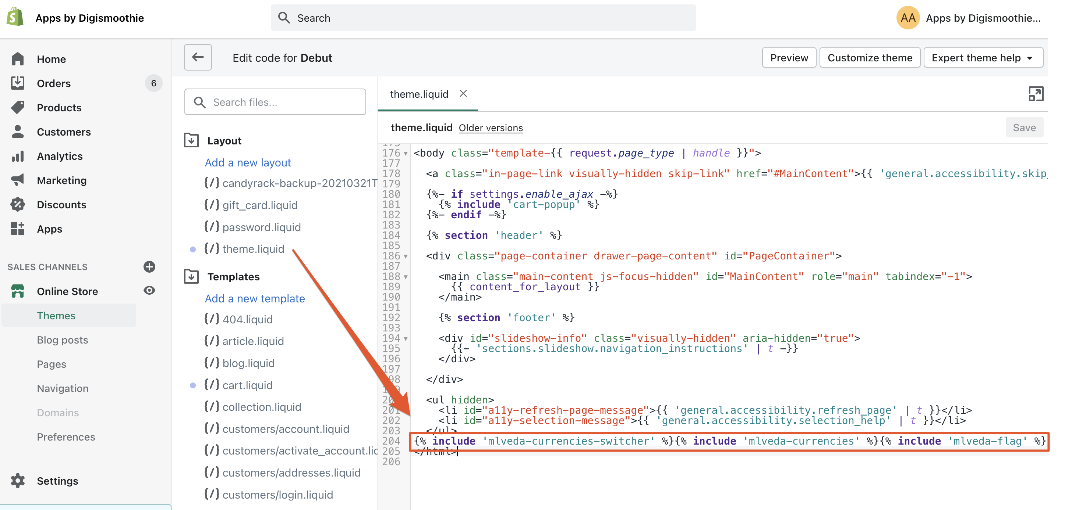Open article.liquid template

[x=244, y=341]
